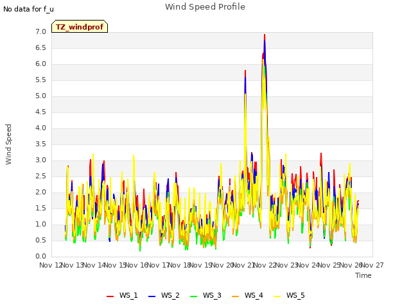Click the 1.5 y-axis tick label
Viewport: 411px width, 308px height.
tap(40, 208)
